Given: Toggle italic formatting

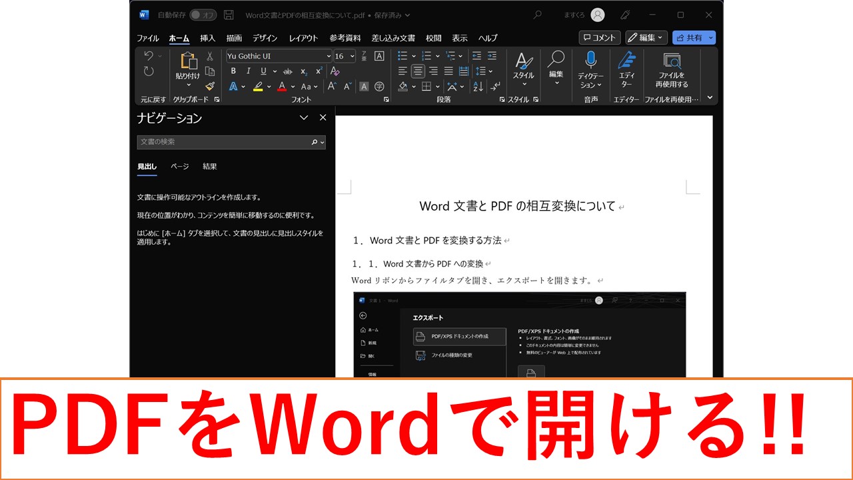Looking at the screenshot, I should tap(249, 71).
